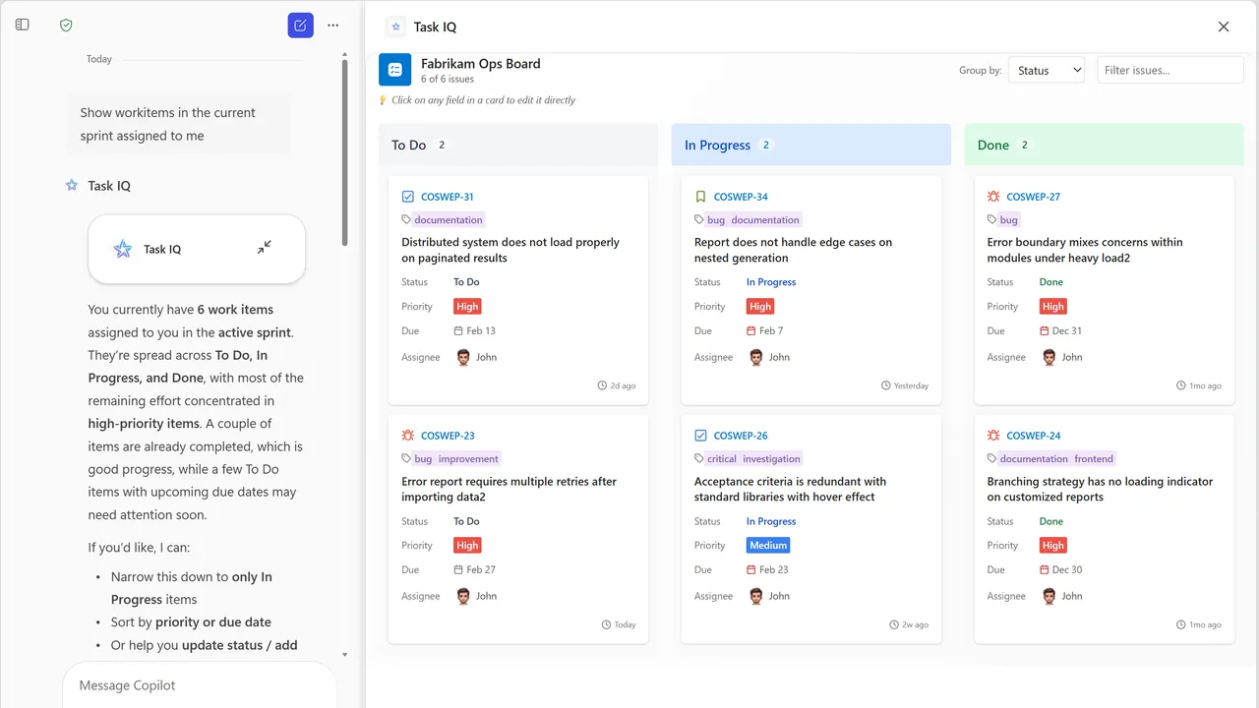Image resolution: width=1259 pixels, height=708 pixels.
Task: Click John's avatar on COSWEP-31 card
Action: (463, 357)
